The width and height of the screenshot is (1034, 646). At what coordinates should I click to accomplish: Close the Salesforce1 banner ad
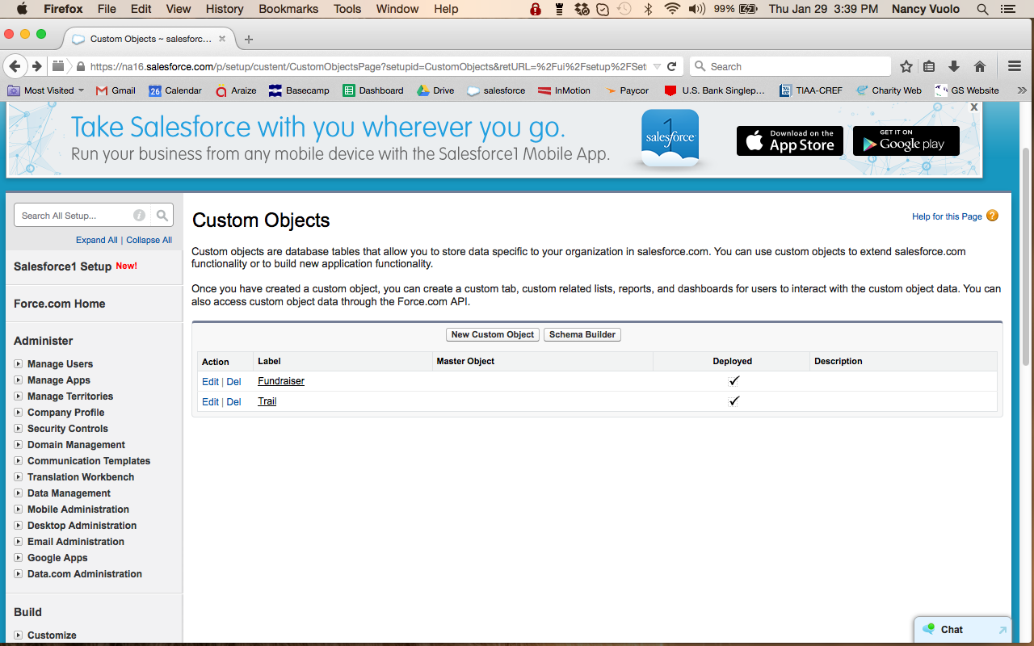pos(974,107)
